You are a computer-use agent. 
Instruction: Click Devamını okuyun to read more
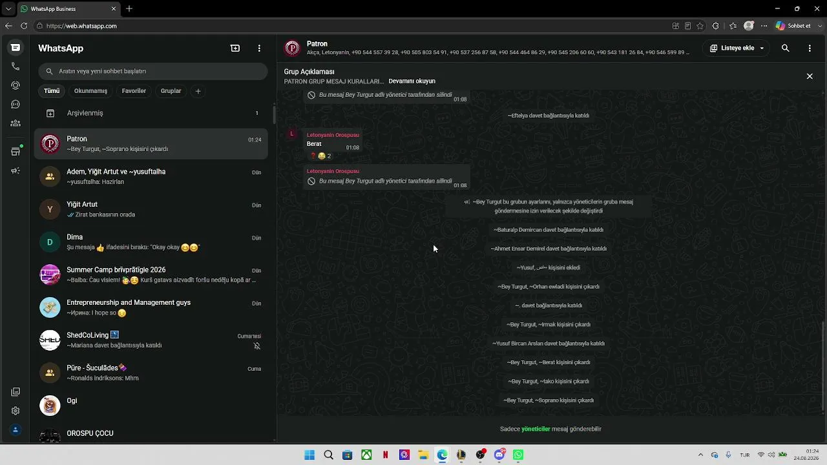[x=412, y=81]
